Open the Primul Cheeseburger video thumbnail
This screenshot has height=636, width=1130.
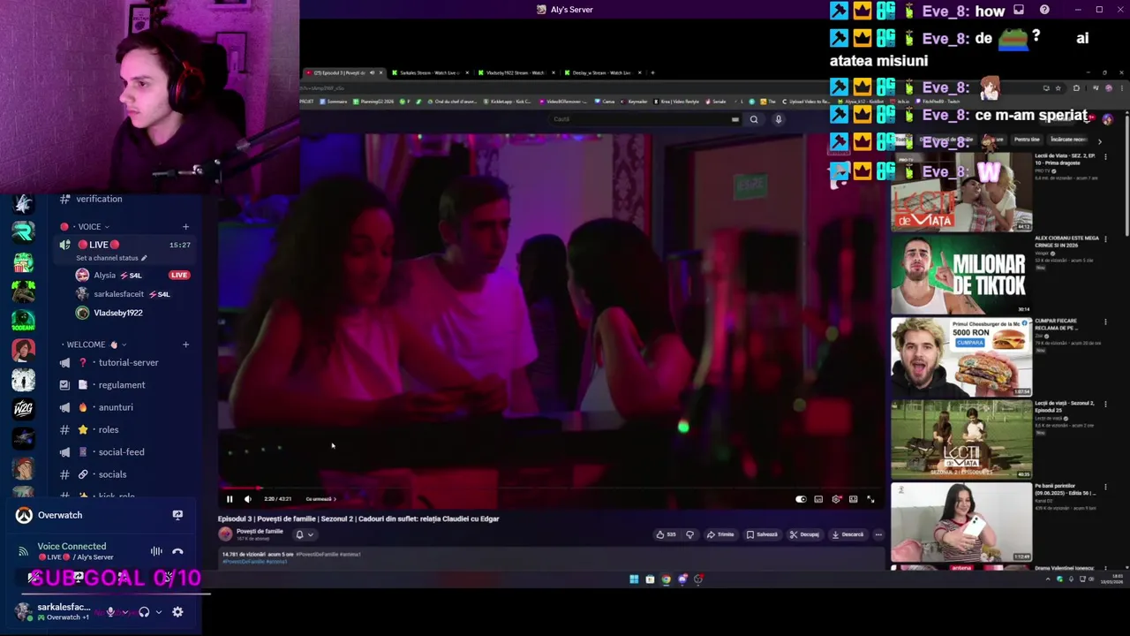coord(961,357)
